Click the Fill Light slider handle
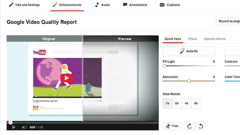The height and width of the screenshot is (135, 240). point(164,66)
